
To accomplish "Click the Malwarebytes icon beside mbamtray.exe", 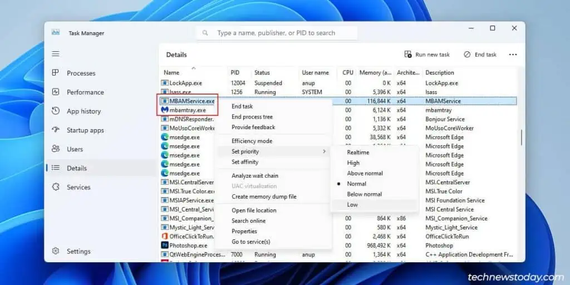I will click(165, 110).
